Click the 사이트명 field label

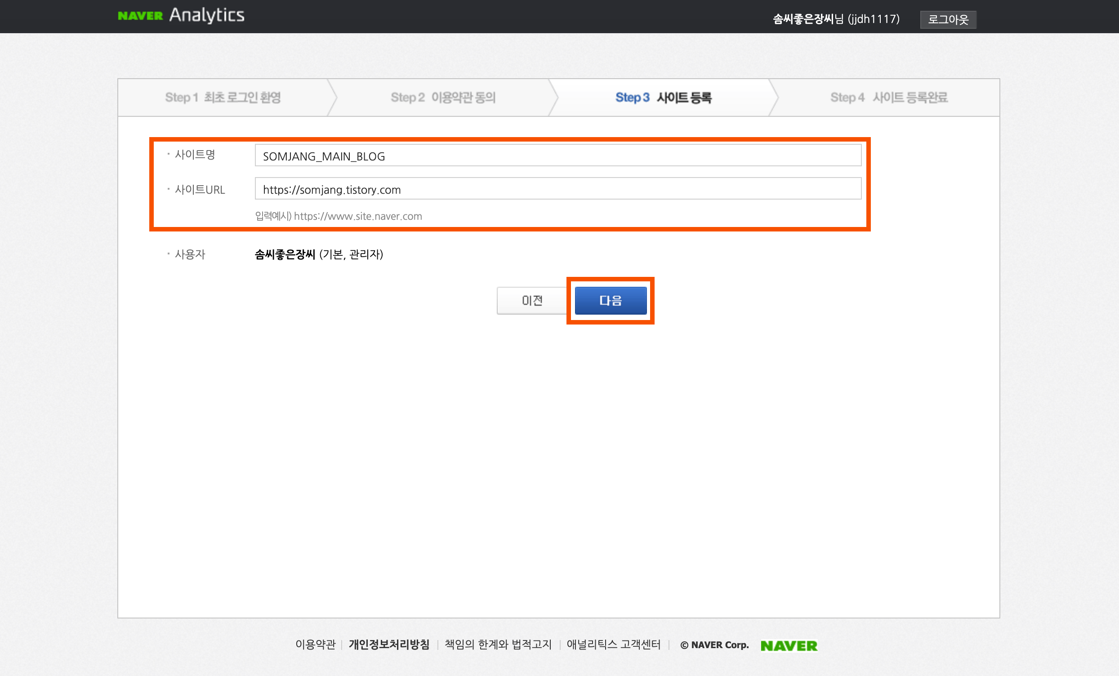click(195, 155)
